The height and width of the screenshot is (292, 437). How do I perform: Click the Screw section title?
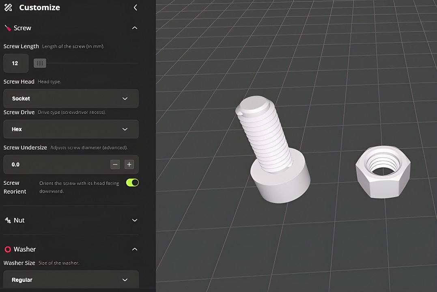click(x=22, y=28)
